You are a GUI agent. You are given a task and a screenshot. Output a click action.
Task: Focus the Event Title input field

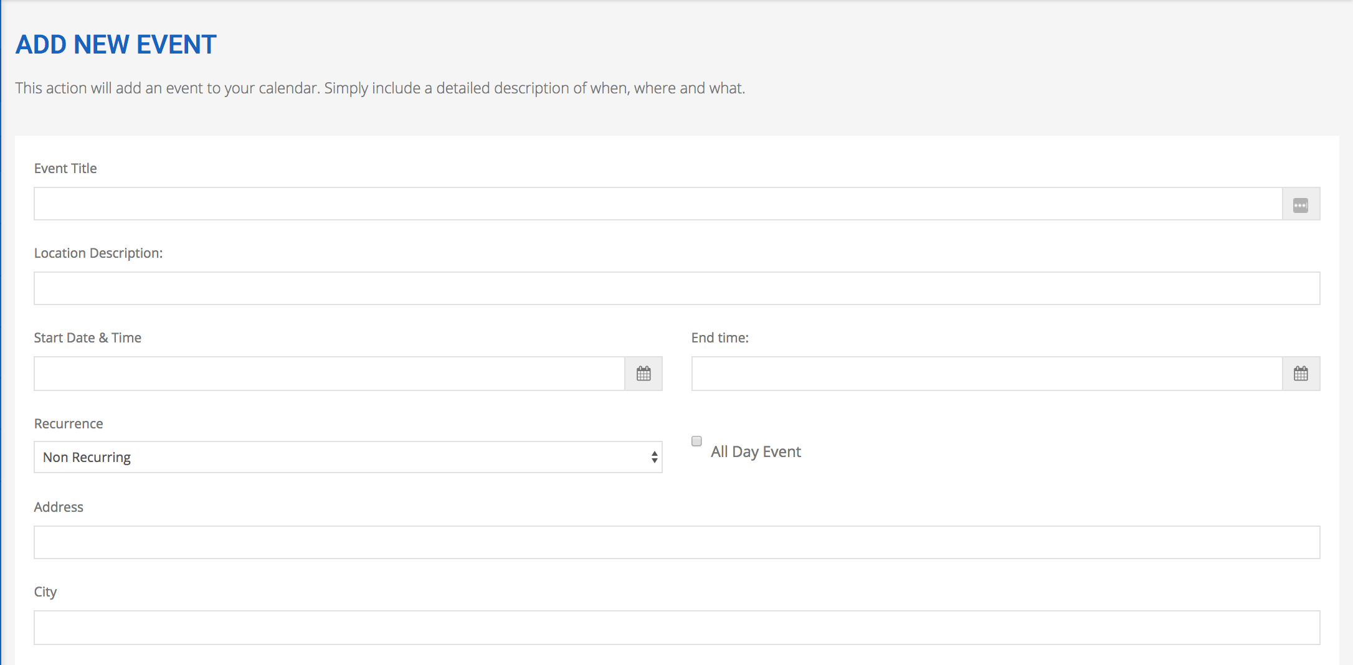[658, 204]
